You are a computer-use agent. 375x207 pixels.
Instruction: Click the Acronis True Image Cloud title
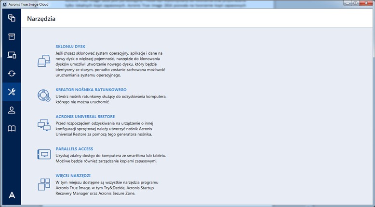28,4
